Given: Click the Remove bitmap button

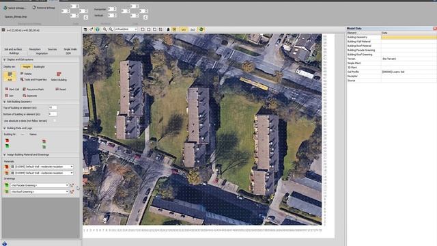Looking at the screenshot, I should 44,8.
